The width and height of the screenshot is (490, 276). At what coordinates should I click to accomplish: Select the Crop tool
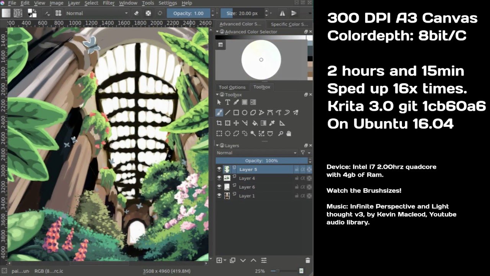[219, 123]
